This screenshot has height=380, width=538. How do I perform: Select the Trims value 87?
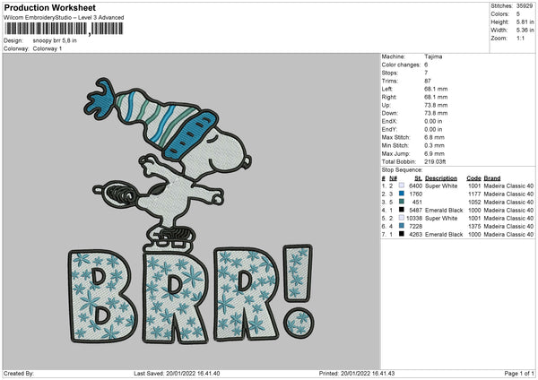(428, 81)
